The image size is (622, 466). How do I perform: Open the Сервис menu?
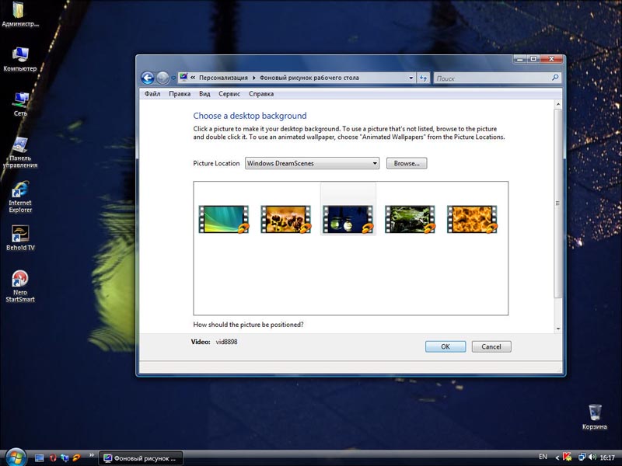(x=229, y=94)
